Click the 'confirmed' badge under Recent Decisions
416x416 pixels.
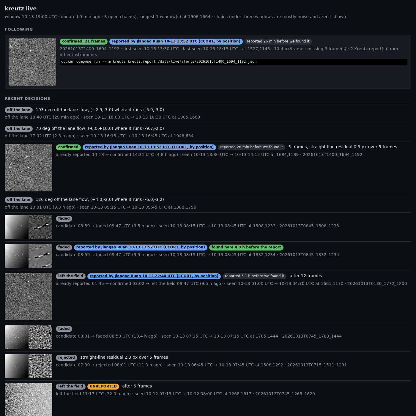tap(68, 147)
